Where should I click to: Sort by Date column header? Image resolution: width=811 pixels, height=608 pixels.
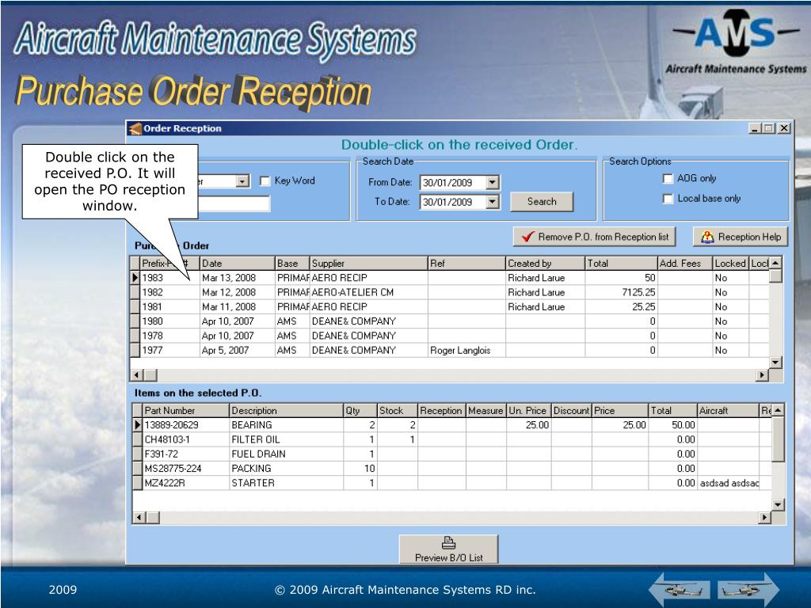click(237, 263)
